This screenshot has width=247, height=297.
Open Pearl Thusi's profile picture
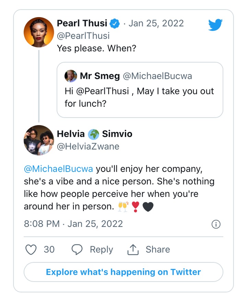[x=39, y=32]
